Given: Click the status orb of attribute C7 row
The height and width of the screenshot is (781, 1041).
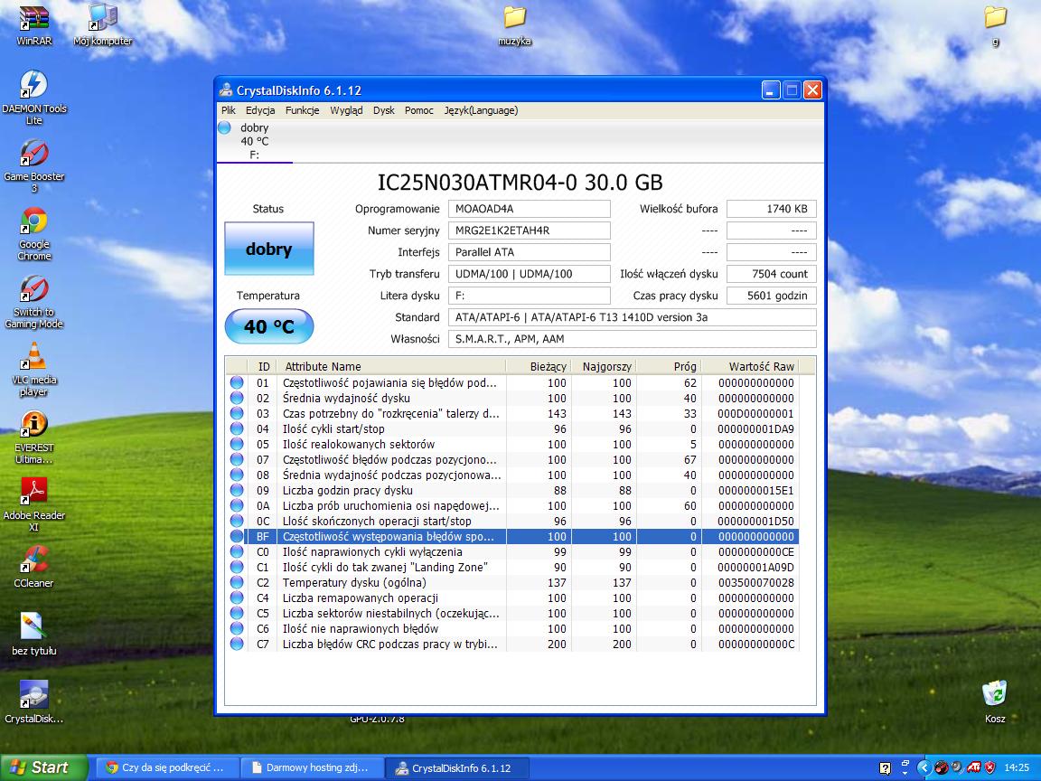Looking at the screenshot, I should coord(237,645).
